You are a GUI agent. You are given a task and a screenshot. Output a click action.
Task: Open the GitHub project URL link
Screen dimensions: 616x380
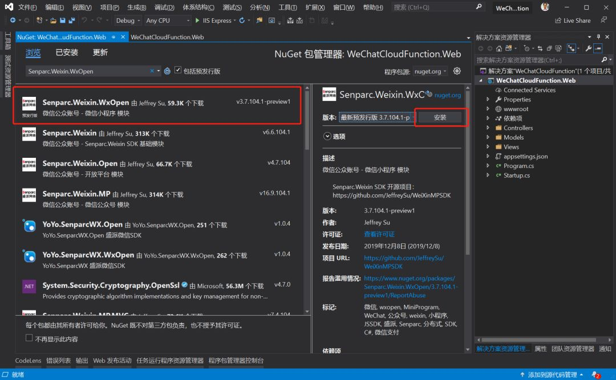pos(404,262)
